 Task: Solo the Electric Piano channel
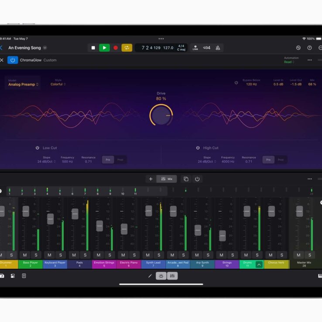(x=134, y=255)
